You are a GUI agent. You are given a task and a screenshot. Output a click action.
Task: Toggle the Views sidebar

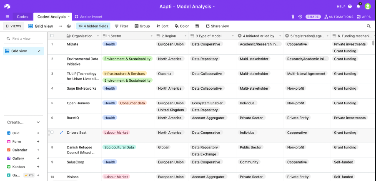click(x=13, y=26)
